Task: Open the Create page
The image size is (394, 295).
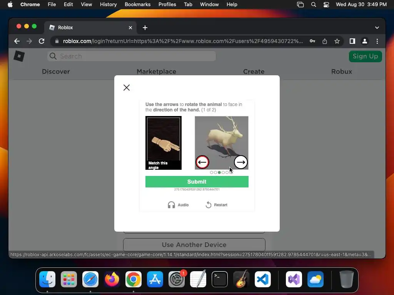Action: (x=254, y=71)
